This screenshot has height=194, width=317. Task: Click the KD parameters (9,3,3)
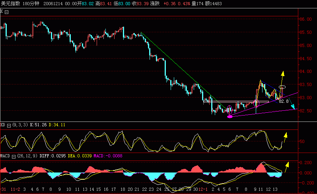[20, 125]
